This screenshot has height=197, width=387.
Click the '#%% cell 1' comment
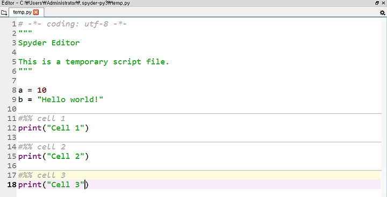coord(41,119)
